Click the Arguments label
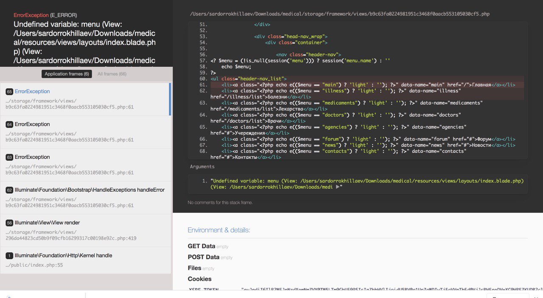Screen dimensions: 543x298 tap(202, 167)
